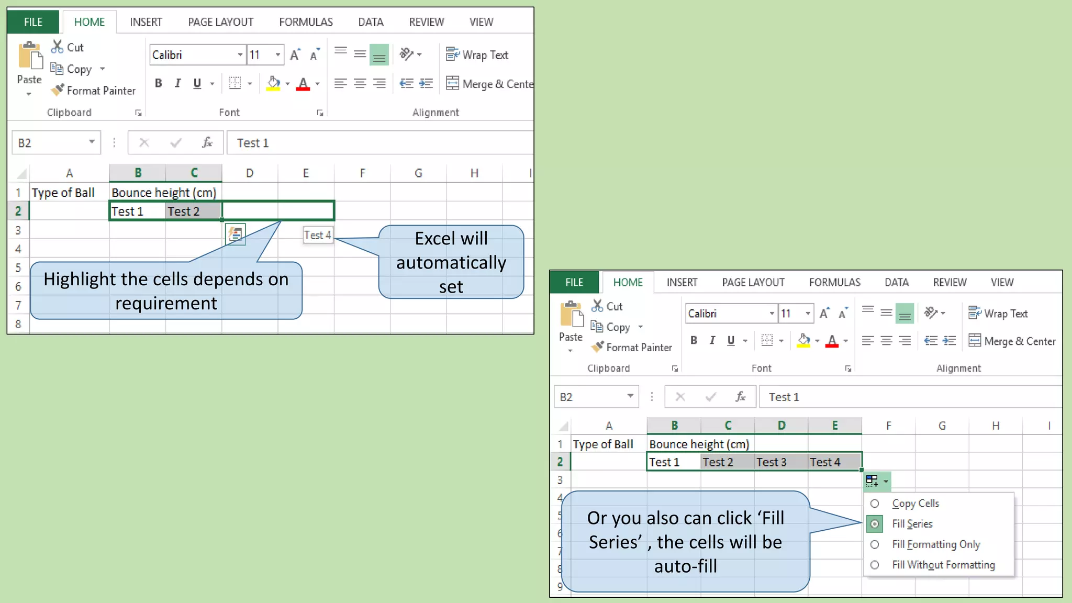Image resolution: width=1072 pixels, height=603 pixels.
Task: Click Copy icon in left Excel window
Action: pyautogui.click(x=57, y=69)
